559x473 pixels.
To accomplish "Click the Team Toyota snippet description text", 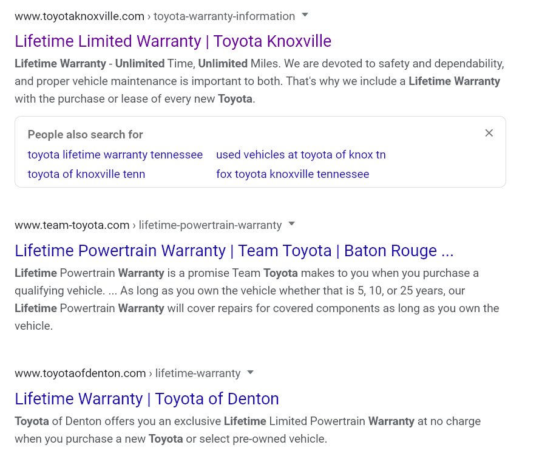I will [257, 299].
